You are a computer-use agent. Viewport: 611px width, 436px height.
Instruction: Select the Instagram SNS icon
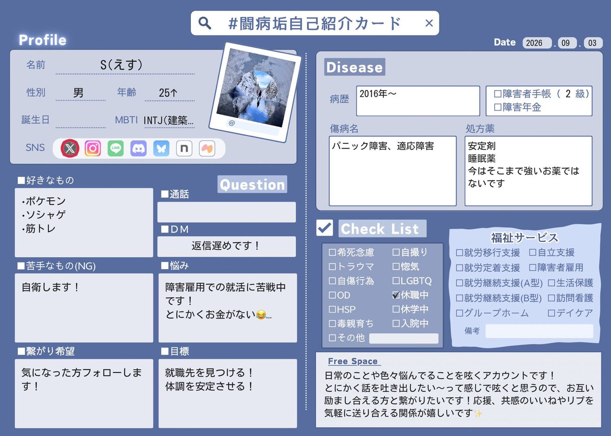coord(93,148)
